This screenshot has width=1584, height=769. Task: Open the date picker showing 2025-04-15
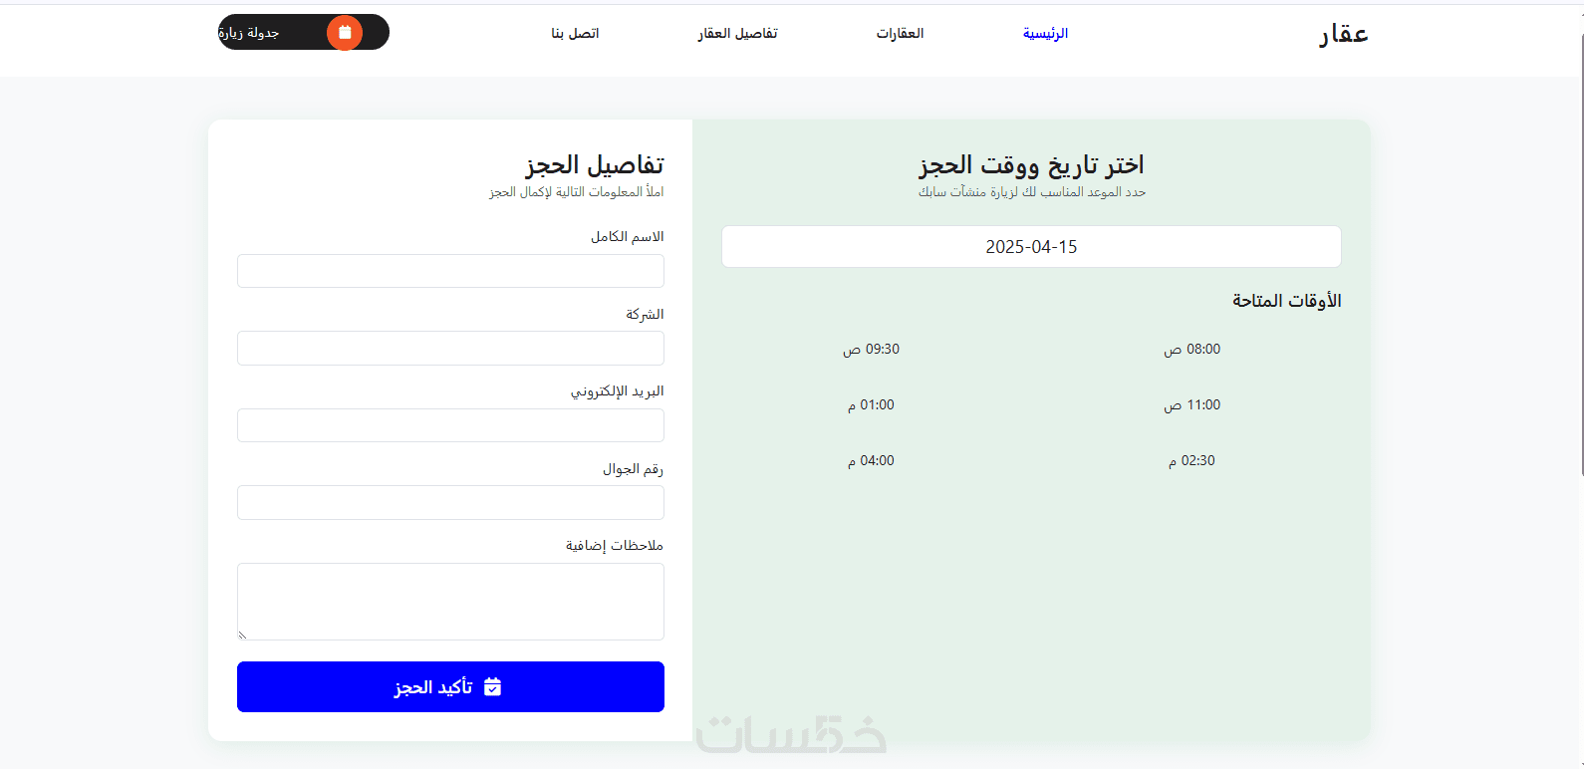tap(1031, 246)
